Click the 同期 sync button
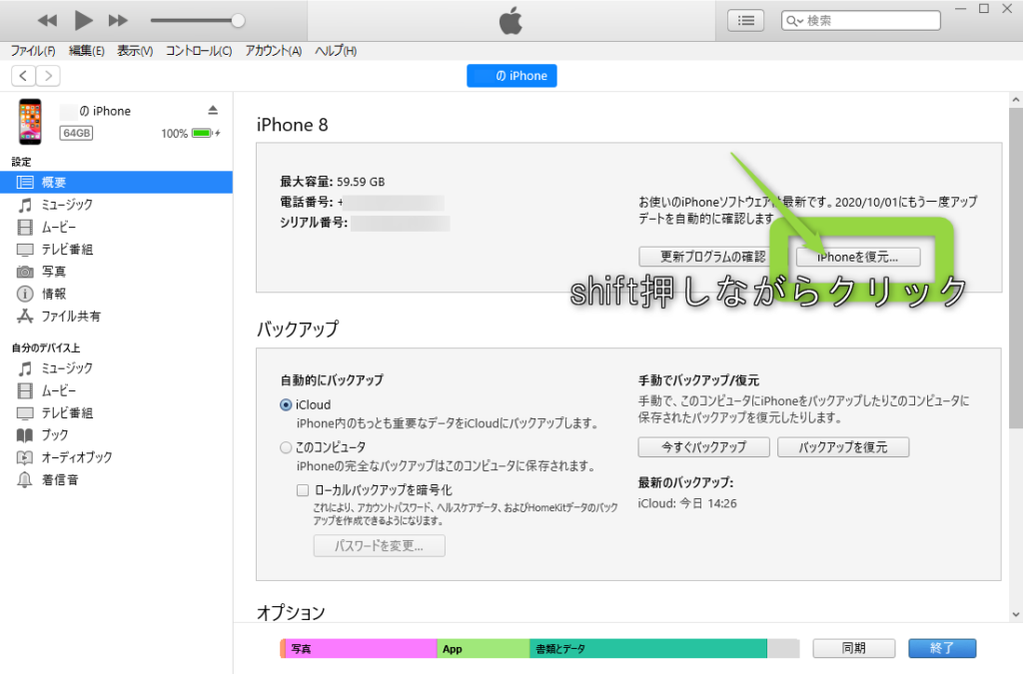Viewport: 1023px width, 674px height. point(854,648)
